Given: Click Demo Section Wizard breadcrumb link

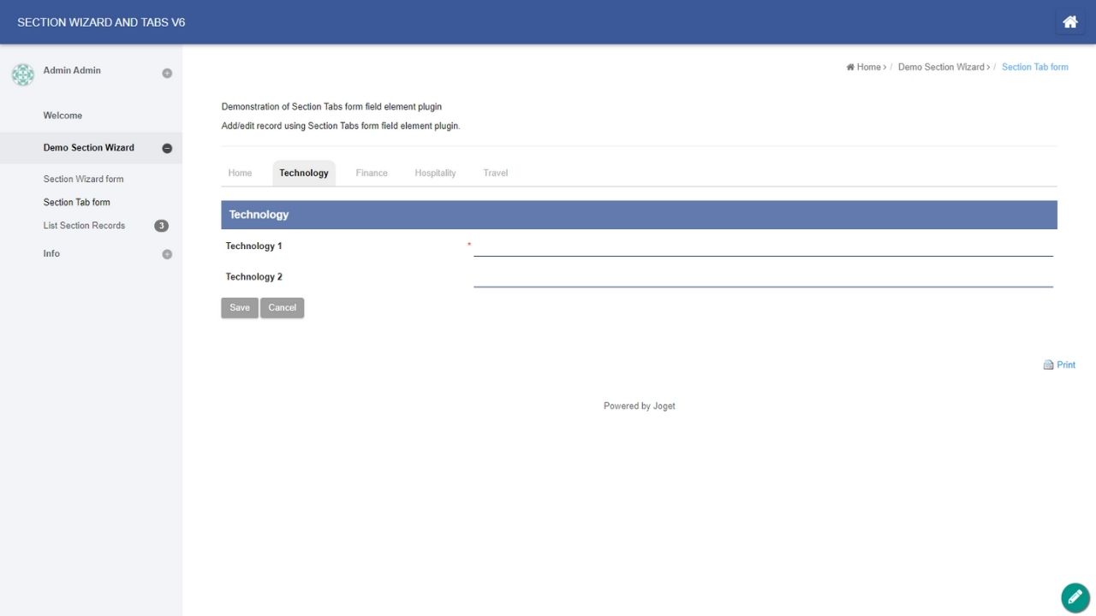Looking at the screenshot, I should tap(943, 67).
